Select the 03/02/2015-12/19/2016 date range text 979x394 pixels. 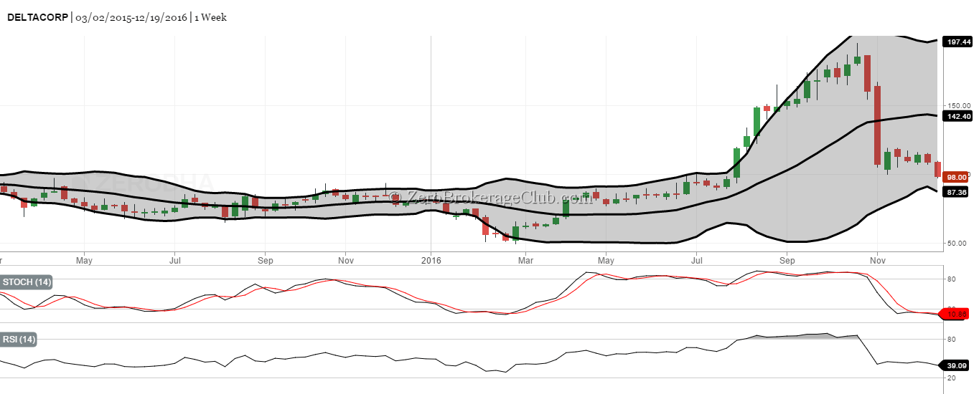[131, 17]
